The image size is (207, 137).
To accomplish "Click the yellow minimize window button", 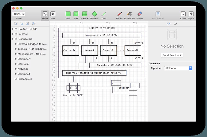I will [17, 8].
